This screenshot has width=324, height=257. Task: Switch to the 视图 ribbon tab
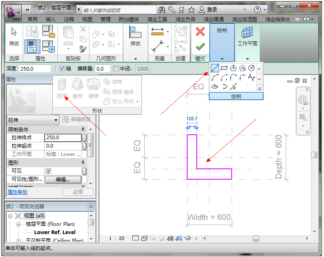(87, 19)
